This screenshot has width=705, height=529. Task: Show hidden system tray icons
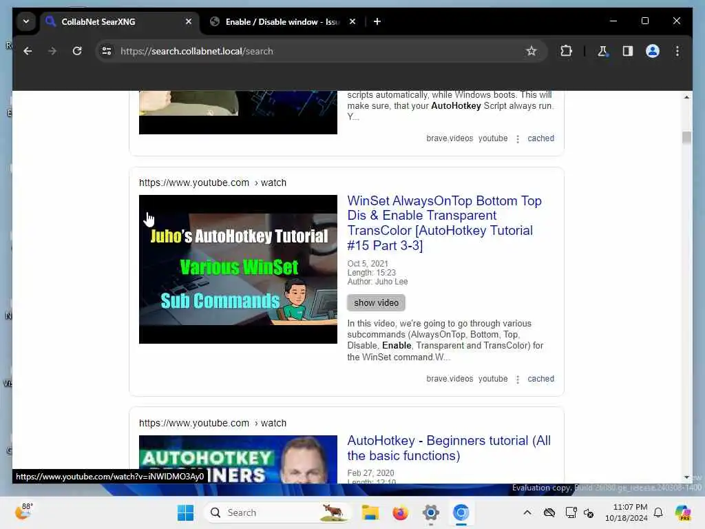(x=527, y=512)
